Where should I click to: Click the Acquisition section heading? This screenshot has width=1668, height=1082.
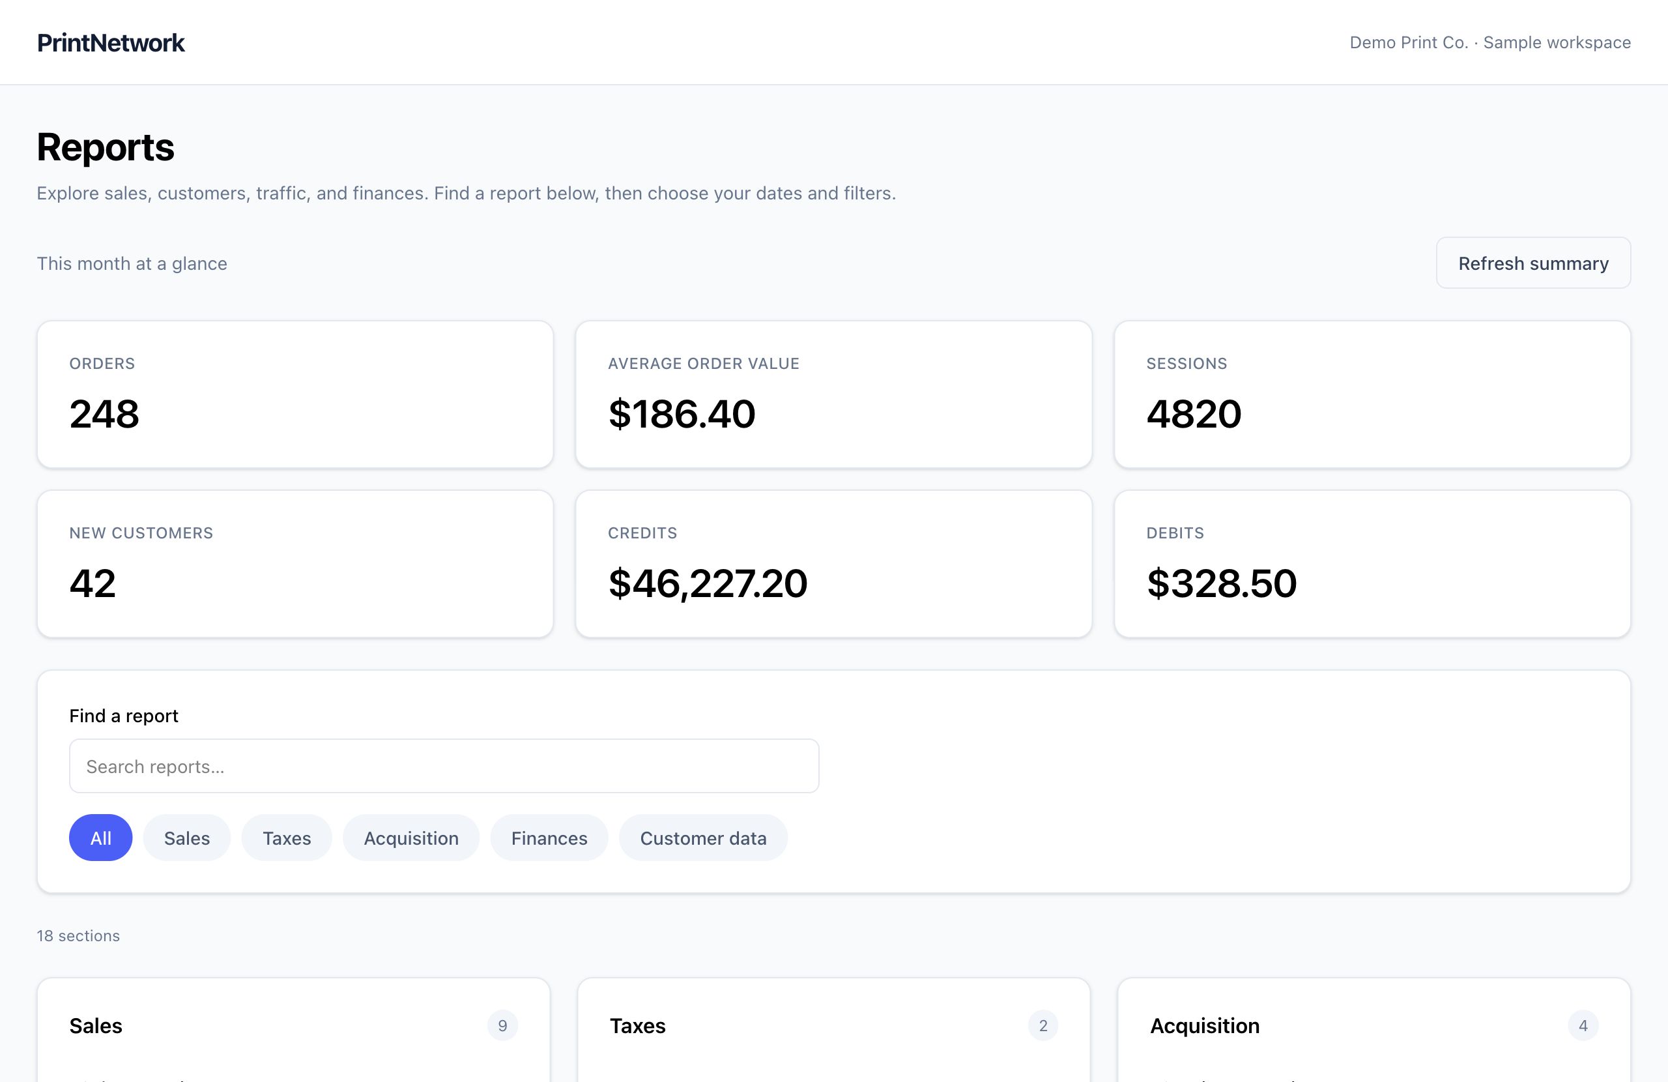(1205, 1025)
